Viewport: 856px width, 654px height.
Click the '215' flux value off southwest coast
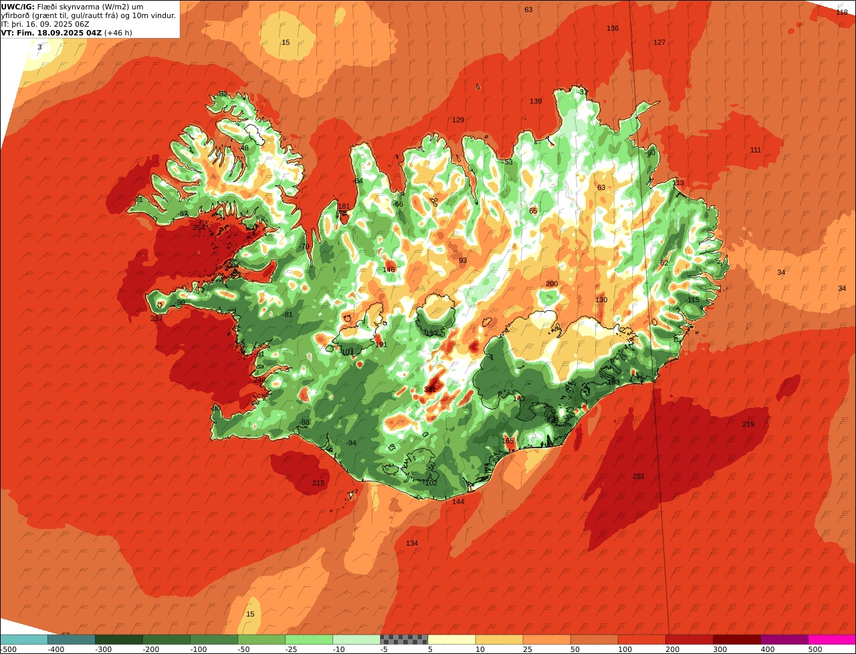(318, 483)
